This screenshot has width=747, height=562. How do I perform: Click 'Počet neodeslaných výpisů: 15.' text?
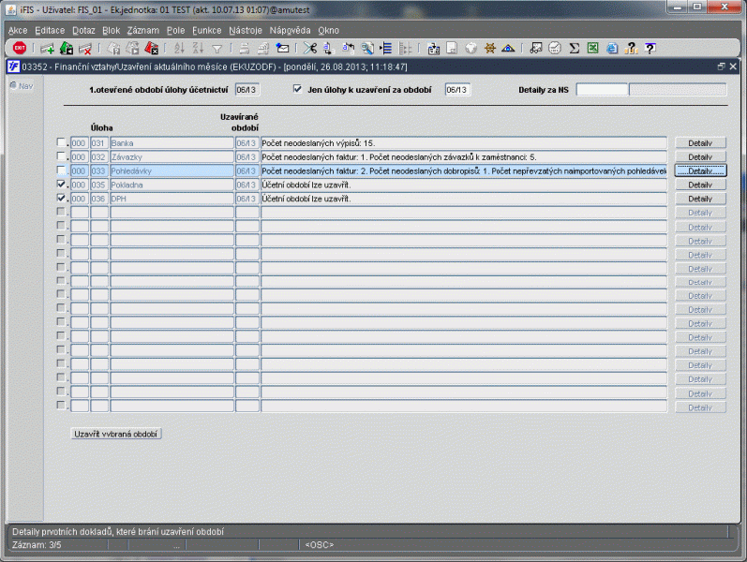point(319,143)
